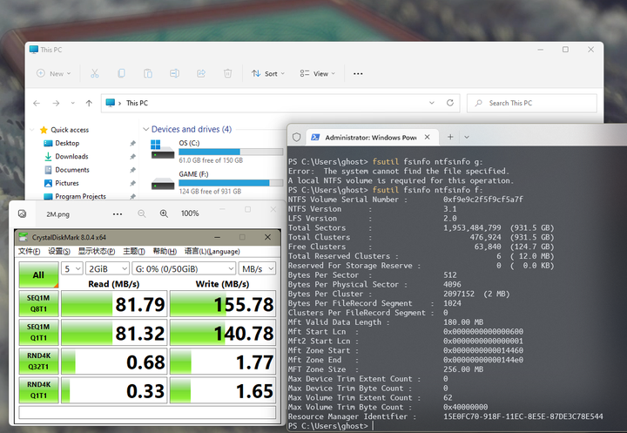Zoom in in the Photos viewer
This screenshot has height=433, width=627.
[164, 213]
